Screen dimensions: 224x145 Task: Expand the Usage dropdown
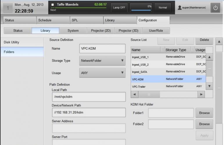click(x=102, y=73)
